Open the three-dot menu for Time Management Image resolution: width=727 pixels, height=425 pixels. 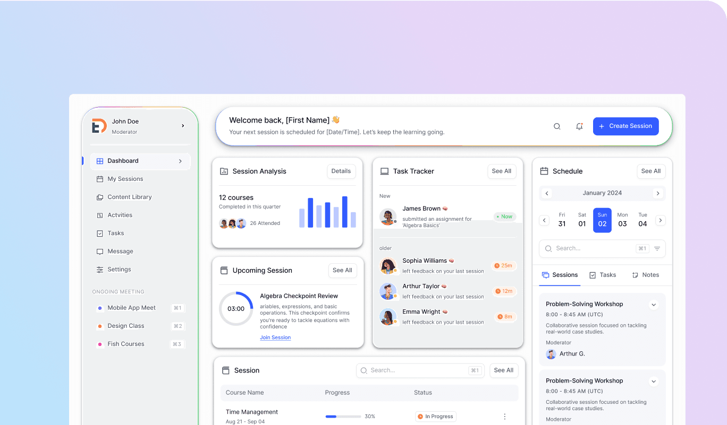pyautogui.click(x=504, y=417)
